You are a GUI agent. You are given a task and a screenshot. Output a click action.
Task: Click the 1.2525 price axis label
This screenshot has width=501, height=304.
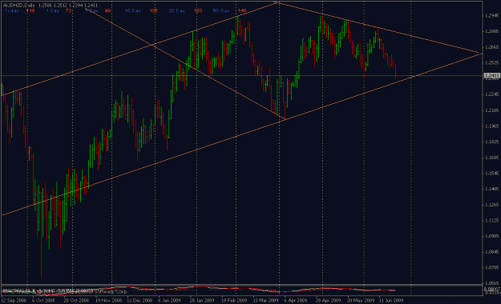[491, 63]
